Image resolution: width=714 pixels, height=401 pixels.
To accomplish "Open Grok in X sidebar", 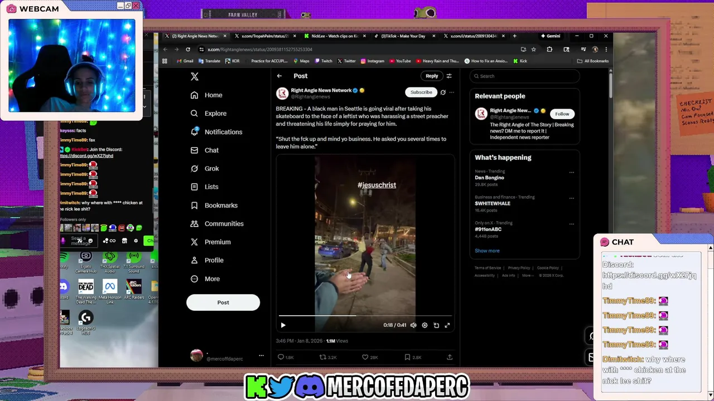I will 205,169.
